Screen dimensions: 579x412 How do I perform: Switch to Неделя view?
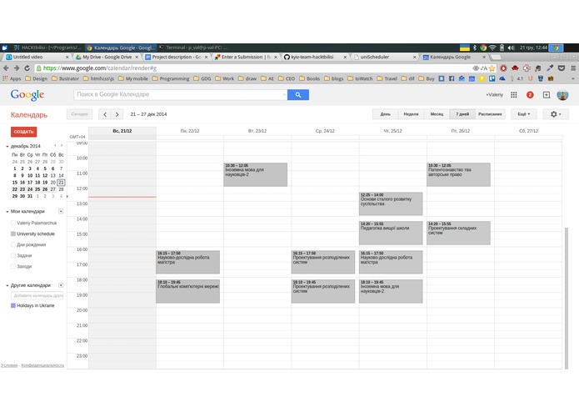tap(411, 114)
